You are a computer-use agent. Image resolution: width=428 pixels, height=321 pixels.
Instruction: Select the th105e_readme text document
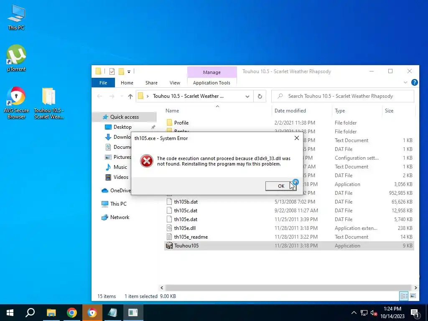click(191, 237)
